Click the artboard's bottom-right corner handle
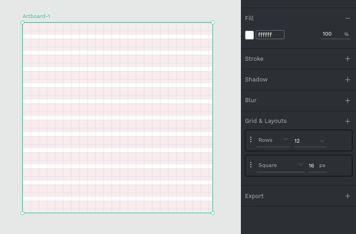Viewport: 356px width, 234px height. click(x=213, y=213)
